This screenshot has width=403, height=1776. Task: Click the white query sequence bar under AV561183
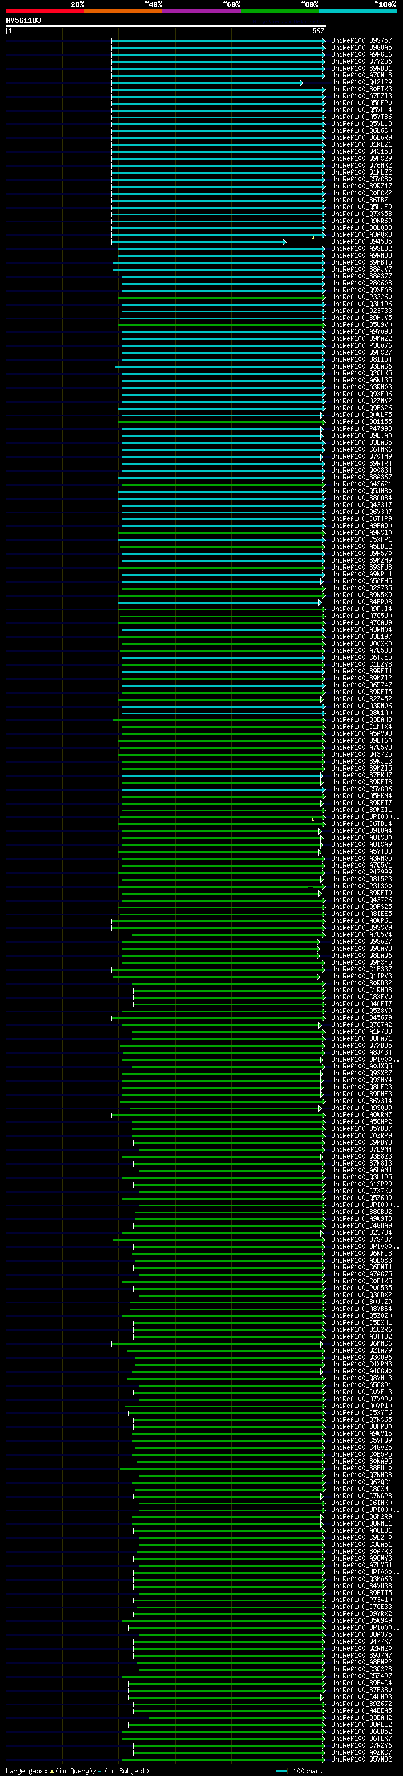(x=166, y=25)
